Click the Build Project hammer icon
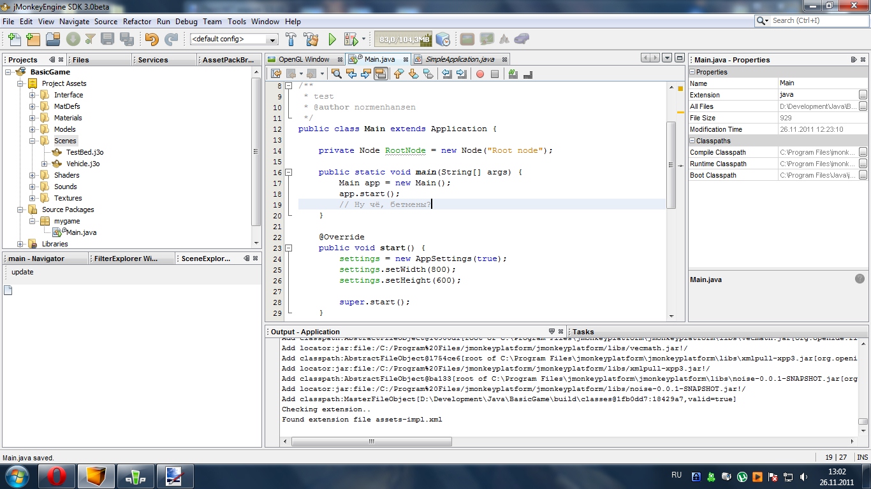Image resolution: width=871 pixels, height=489 pixels. coord(291,39)
